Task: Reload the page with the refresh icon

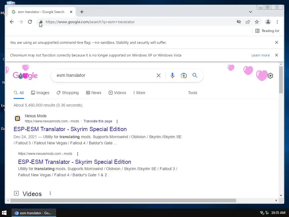Action: point(30,22)
